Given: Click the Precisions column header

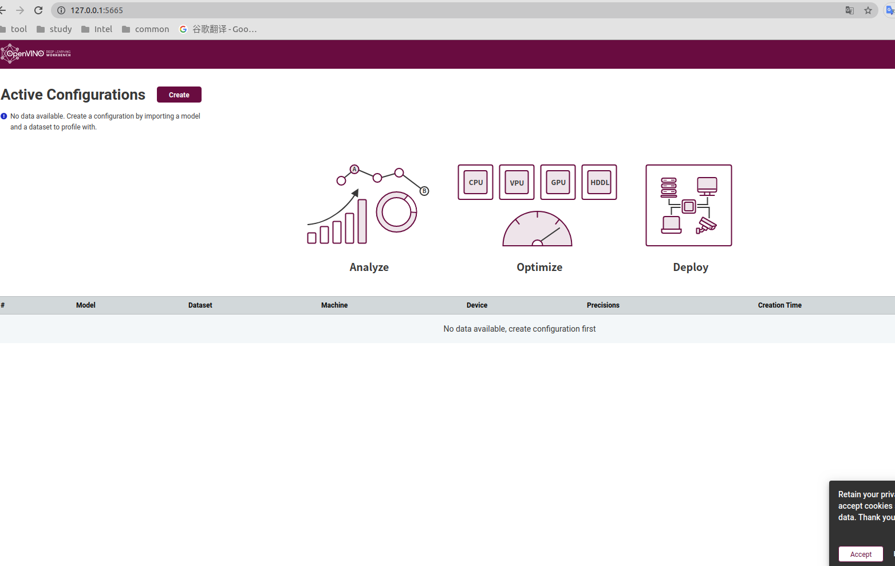Looking at the screenshot, I should click(603, 305).
